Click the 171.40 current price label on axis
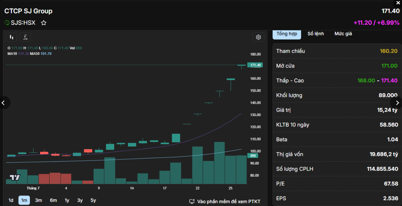The image size is (402, 206). pos(255,65)
